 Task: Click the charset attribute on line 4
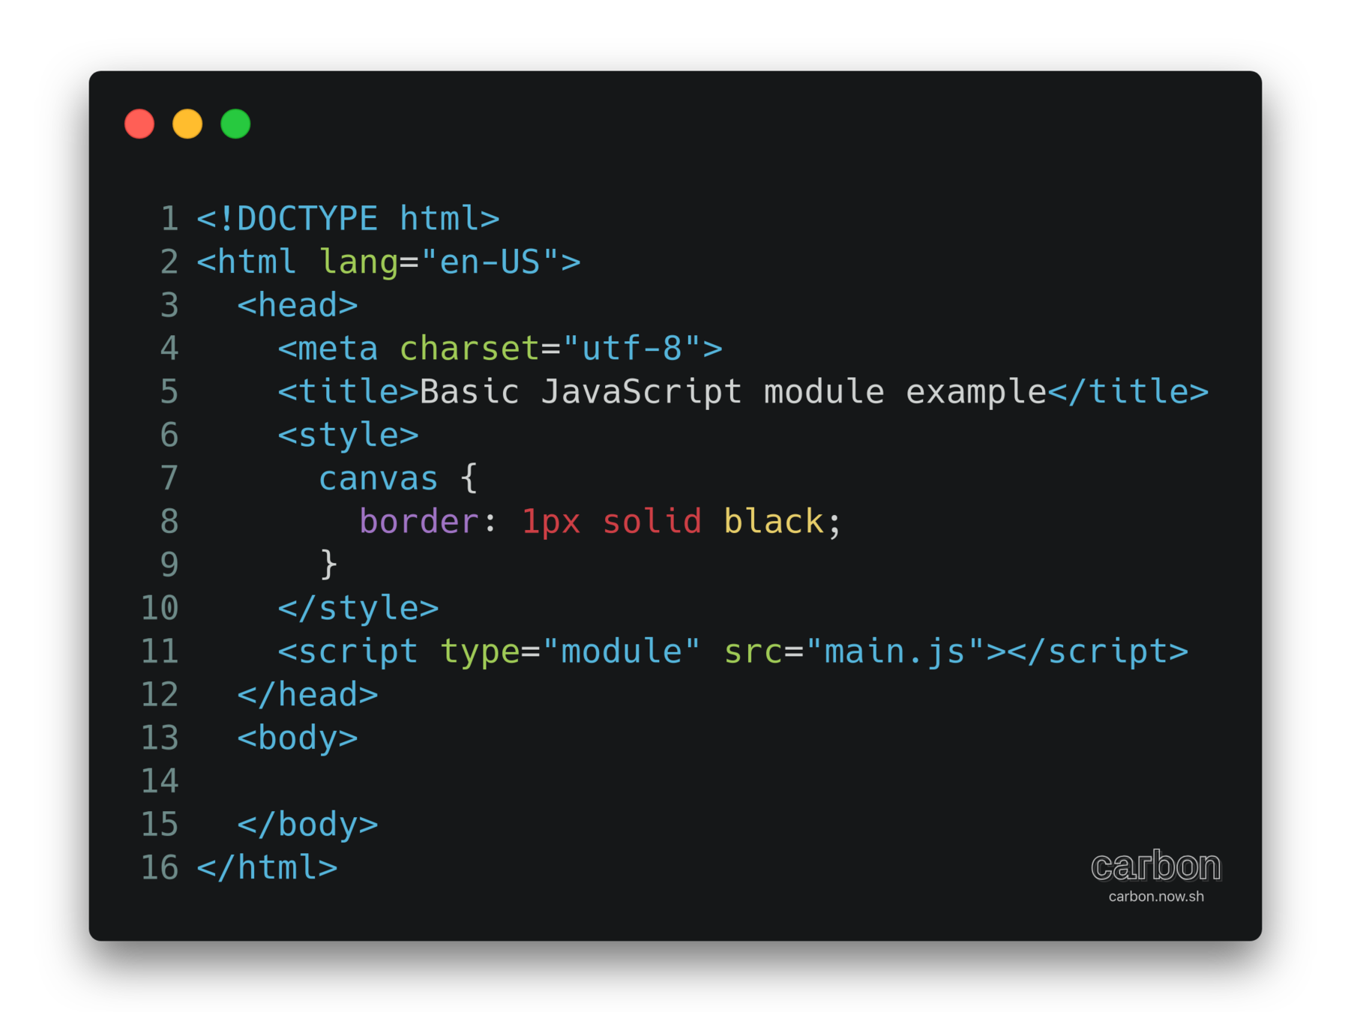(x=470, y=349)
